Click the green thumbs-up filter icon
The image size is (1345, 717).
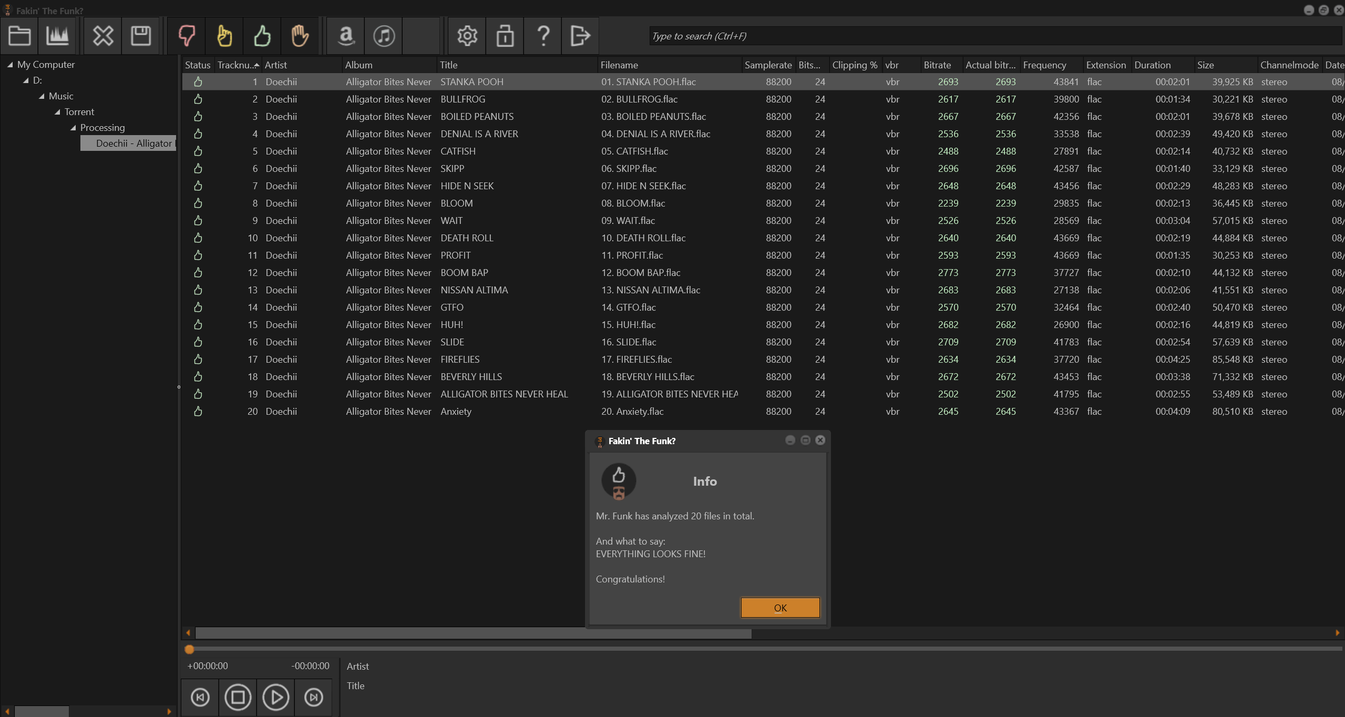click(262, 36)
